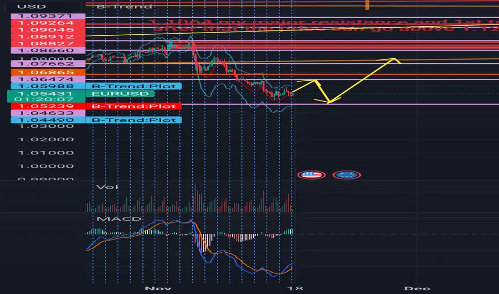
Task: Click B-Trend:Plot label beside 1.04490
Action: click(x=134, y=120)
